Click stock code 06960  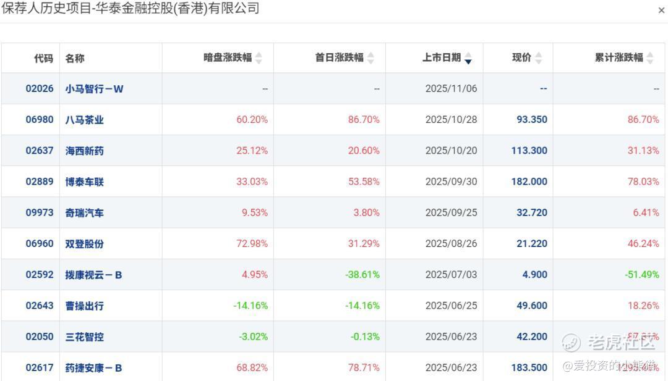click(40, 244)
